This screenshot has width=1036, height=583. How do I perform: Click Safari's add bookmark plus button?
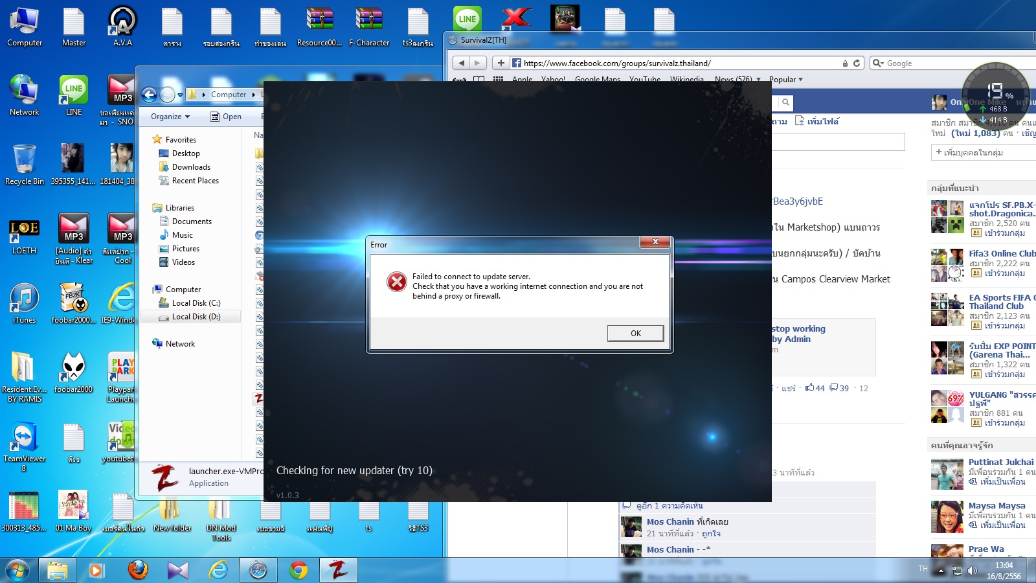tap(501, 63)
